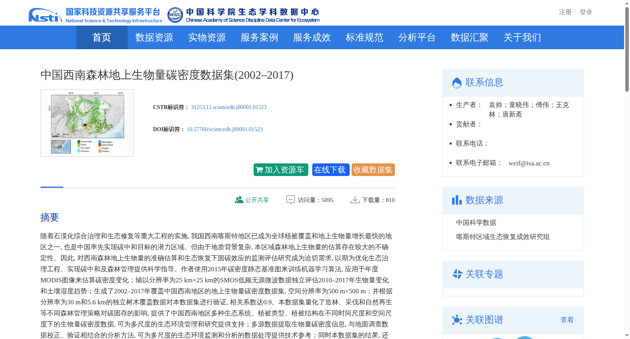Click the 生产者 names text
The image size is (630, 339).
click(529, 109)
